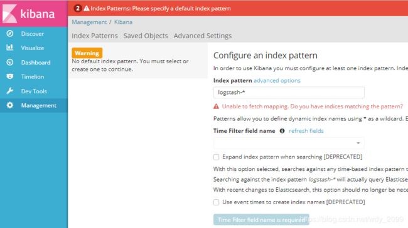Open Discover via compass icon
408x228 pixels.
point(10,33)
